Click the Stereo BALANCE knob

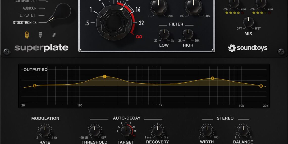pos(243,131)
